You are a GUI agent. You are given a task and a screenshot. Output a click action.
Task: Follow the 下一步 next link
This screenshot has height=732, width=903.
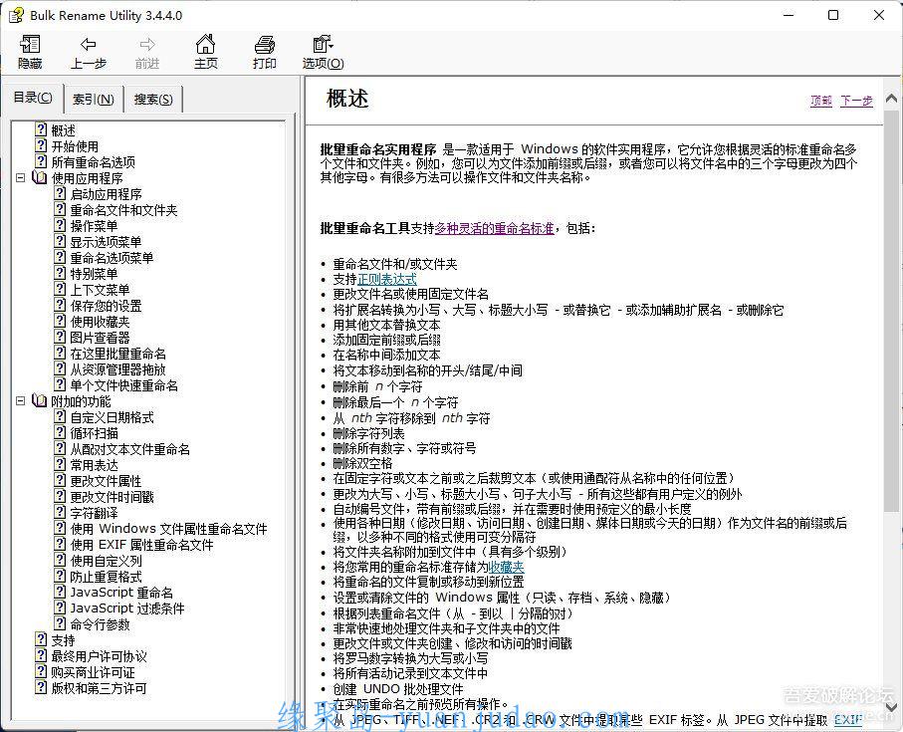856,101
